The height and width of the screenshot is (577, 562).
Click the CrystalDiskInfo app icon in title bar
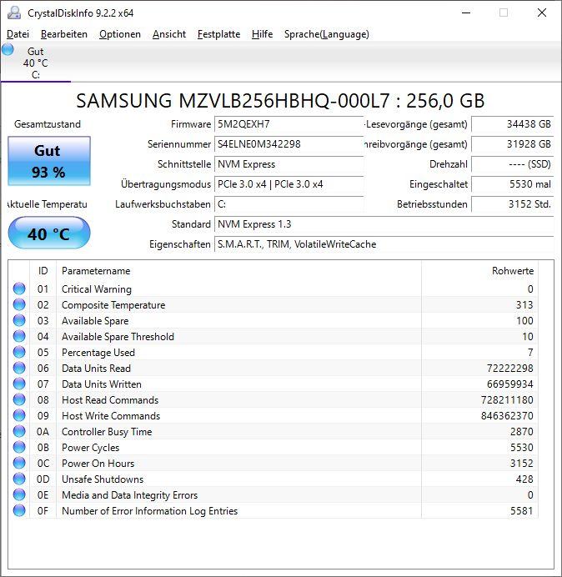14,13
